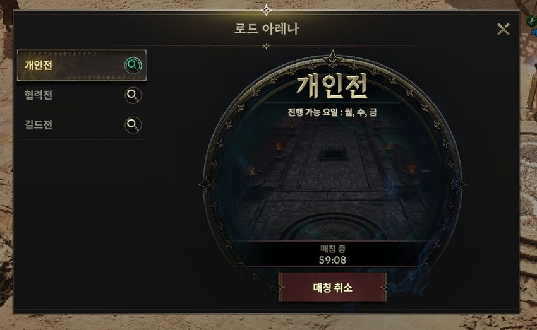
Task: Click the 매칭 중 status label
Action: pos(332,249)
